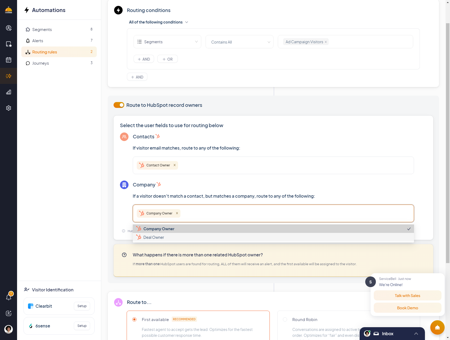Open Alerts in Automations menu
Image resolution: width=450 pixels, height=340 pixels.
tap(59, 41)
